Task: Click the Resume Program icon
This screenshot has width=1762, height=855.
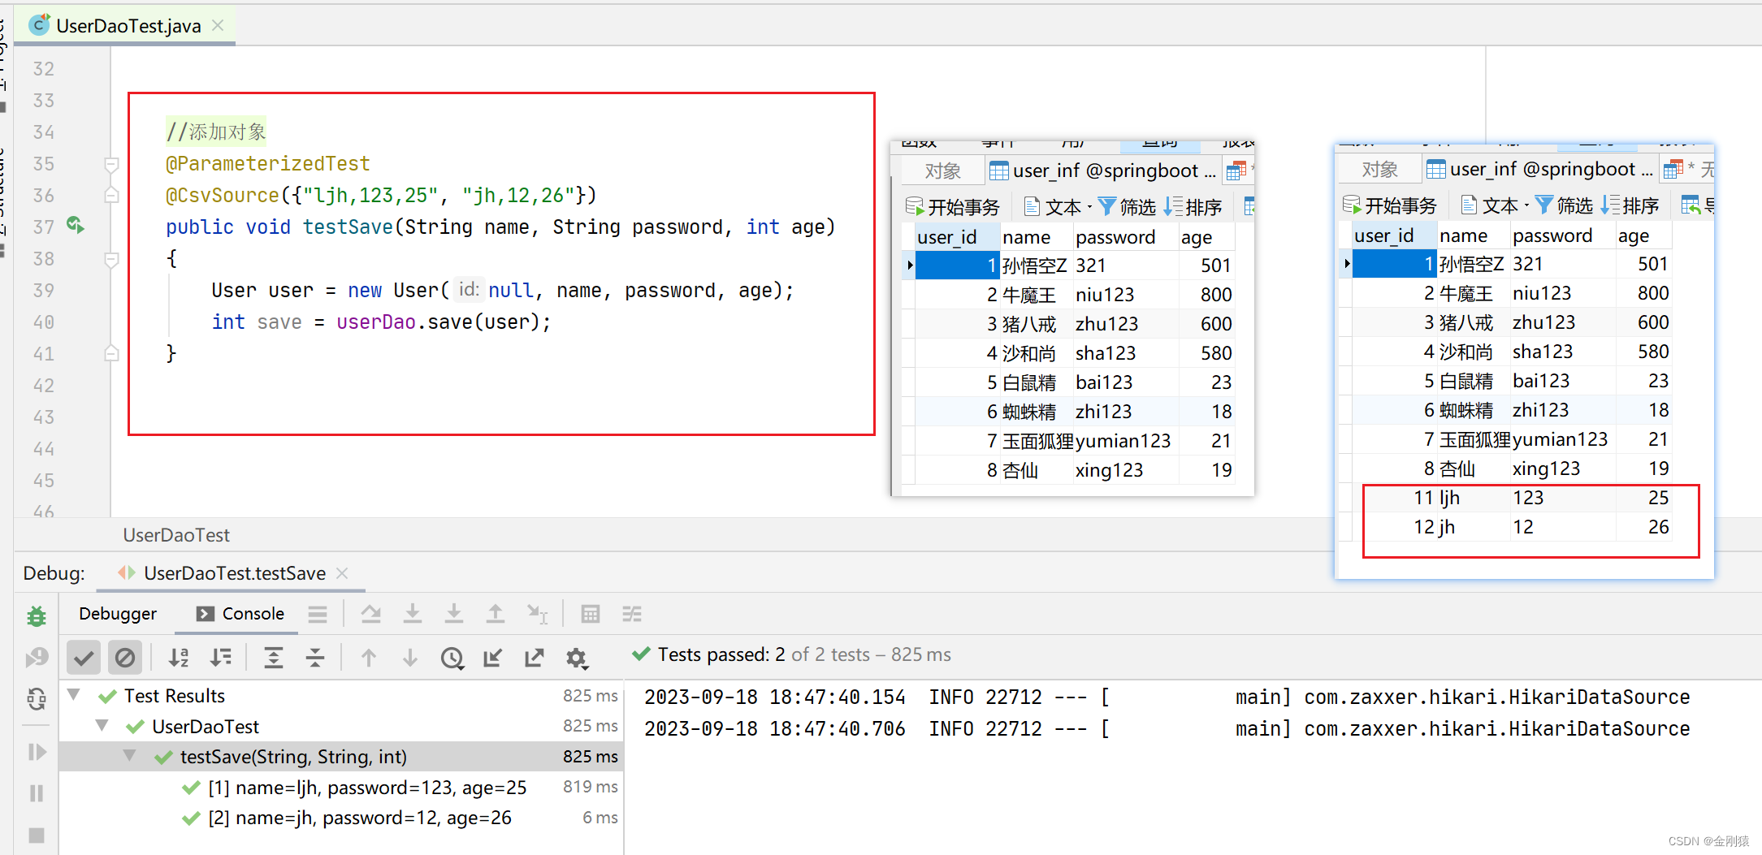Action: click(37, 752)
